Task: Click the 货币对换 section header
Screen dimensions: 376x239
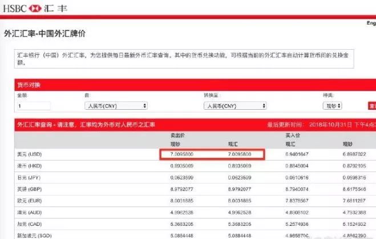Action: tap(29, 85)
